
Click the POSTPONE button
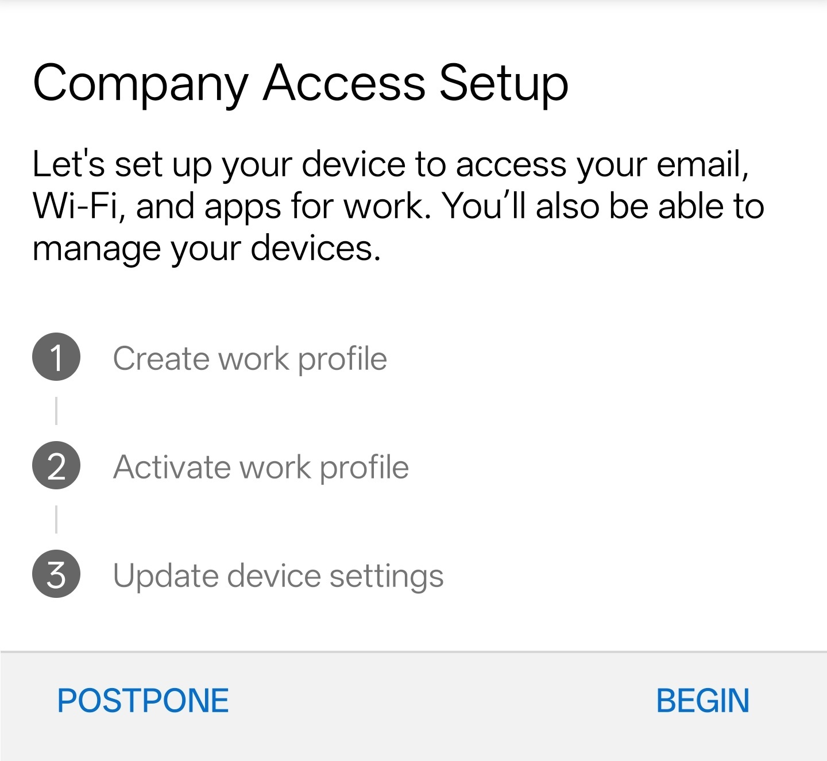click(x=143, y=701)
